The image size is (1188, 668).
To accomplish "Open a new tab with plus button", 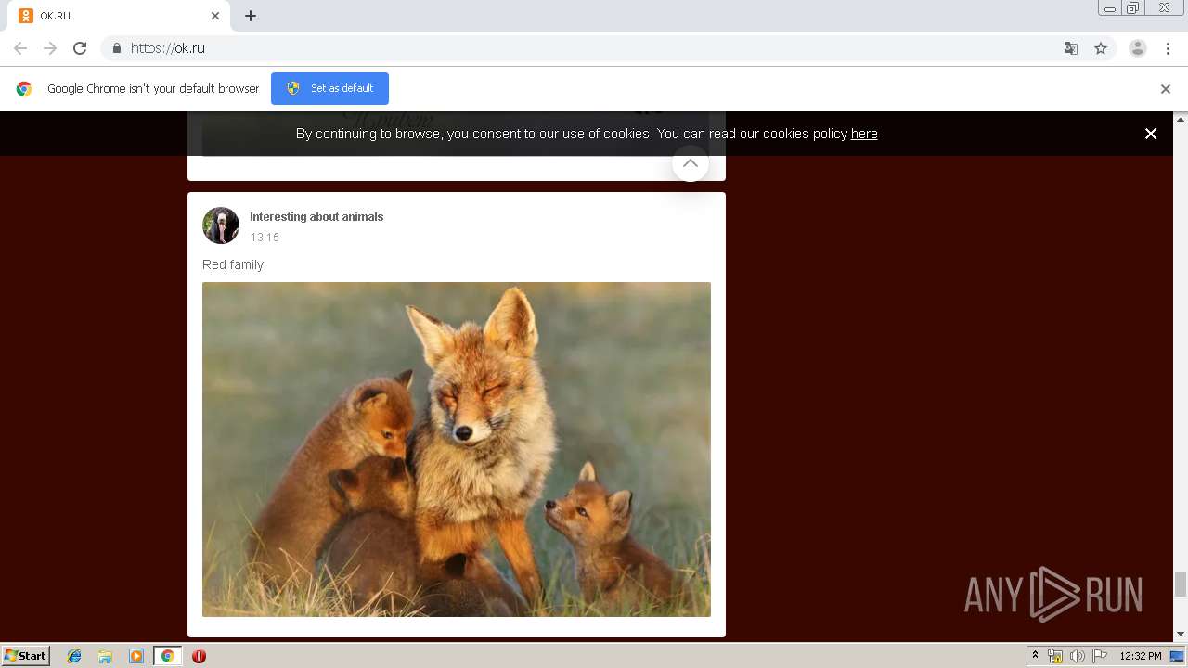I will (x=251, y=16).
